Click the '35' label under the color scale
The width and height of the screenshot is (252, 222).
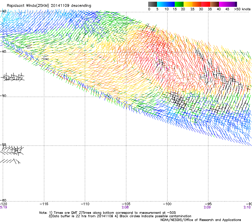[210, 9]
